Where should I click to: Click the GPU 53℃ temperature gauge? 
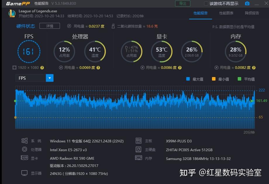[162, 52]
